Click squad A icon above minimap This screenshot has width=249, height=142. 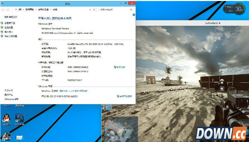point(109,107)
